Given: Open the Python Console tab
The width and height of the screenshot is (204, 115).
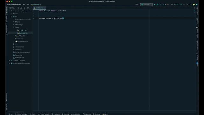Looking at the screenshot, I should [x=44, y=114].
